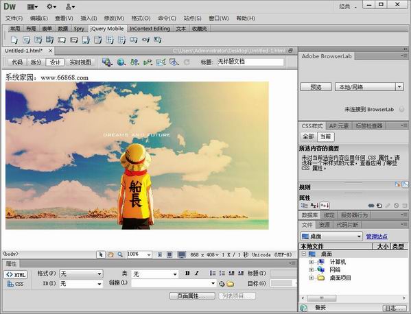The image size is (411, 314).
Task: Insert a jQuery Mobile List View
Action: (x=26, y=40)
